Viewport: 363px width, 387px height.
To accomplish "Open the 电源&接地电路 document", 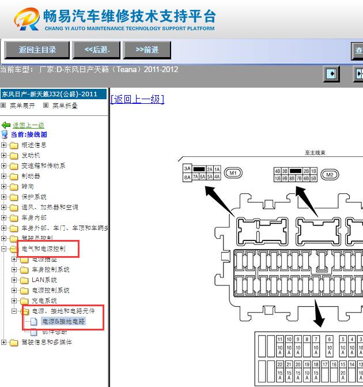I will tap(63, 321).
